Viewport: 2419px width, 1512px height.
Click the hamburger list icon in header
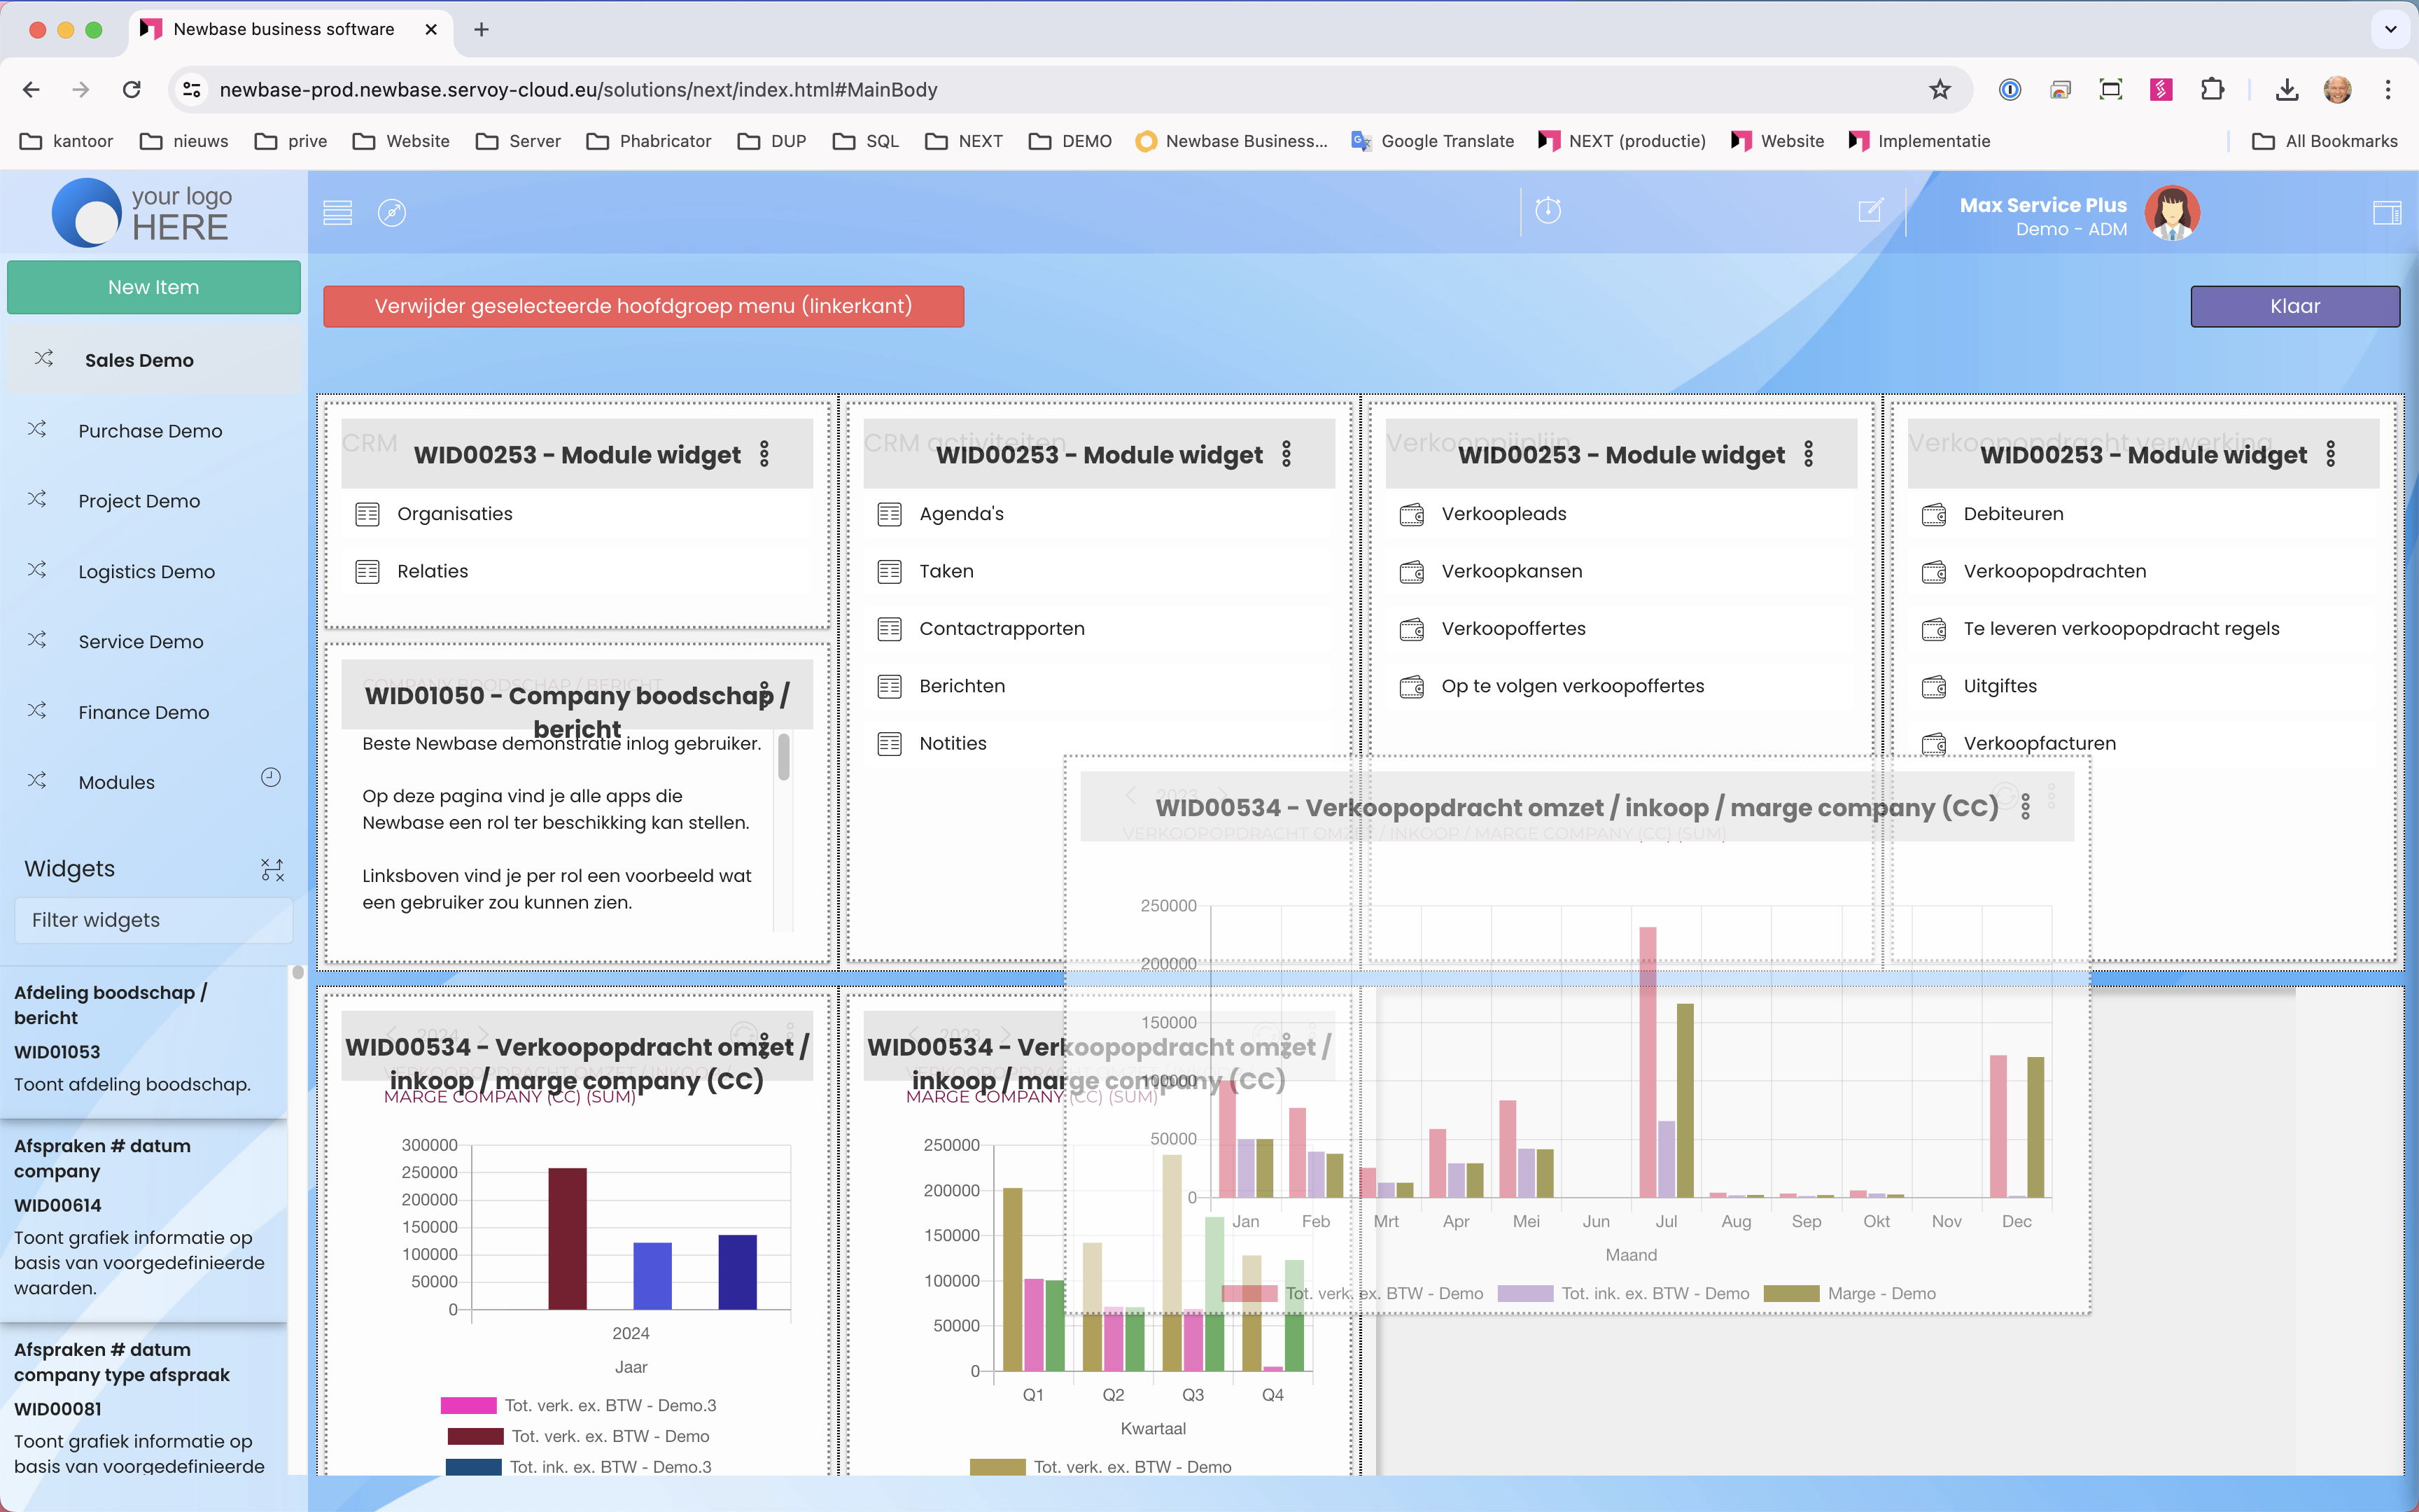pyautogui.click(x=338, y=212)
